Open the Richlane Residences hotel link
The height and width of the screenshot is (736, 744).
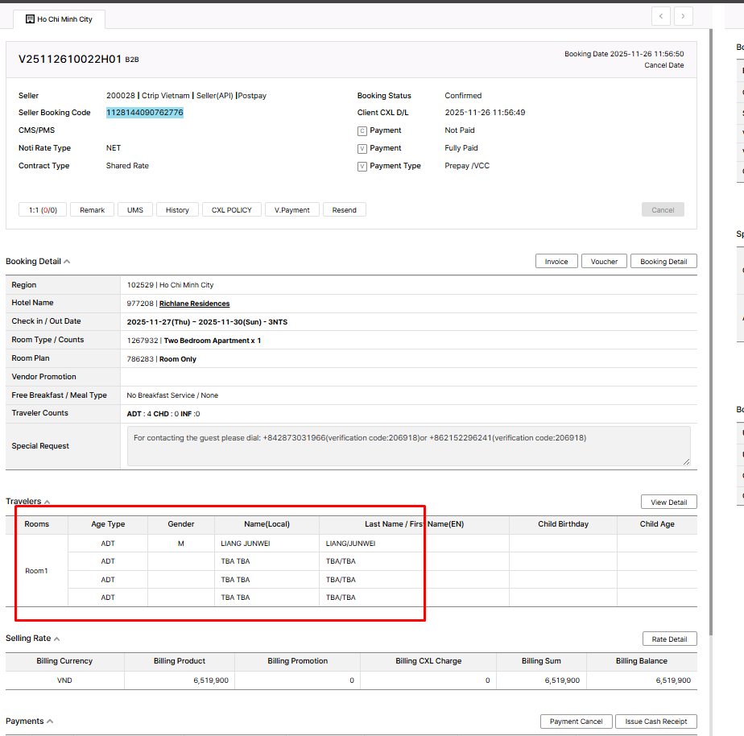pos(194,304)
